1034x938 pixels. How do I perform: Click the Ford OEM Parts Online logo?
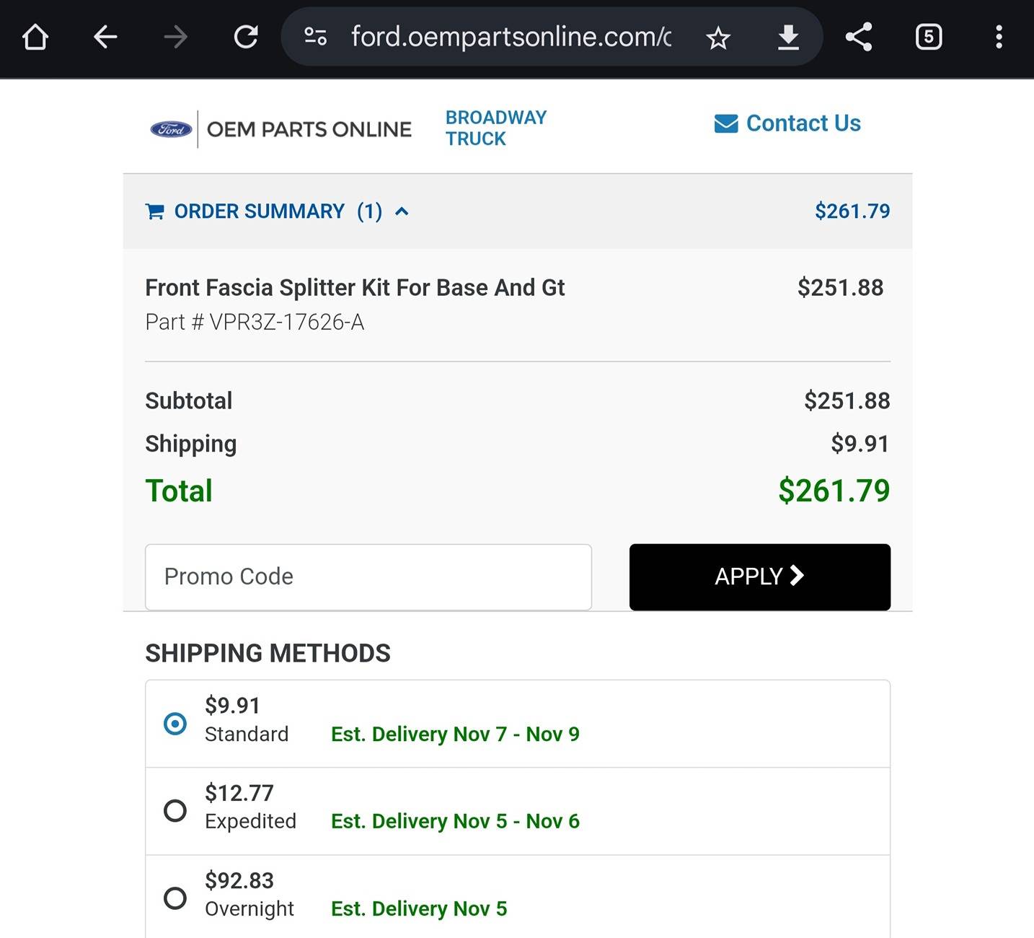[280, 129]
